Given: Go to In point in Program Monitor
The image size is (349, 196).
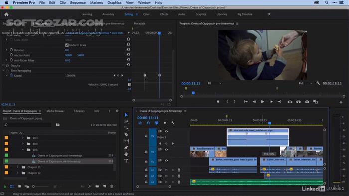Looking at the screenshot, I should 246,102.
